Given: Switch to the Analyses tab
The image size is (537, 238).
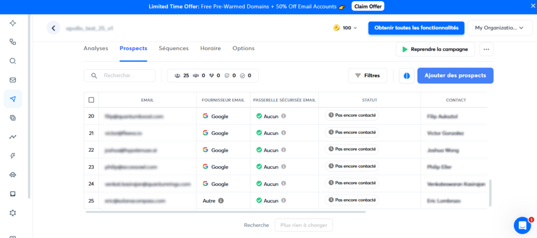Looking at the screenshot, I should (95, 48).
